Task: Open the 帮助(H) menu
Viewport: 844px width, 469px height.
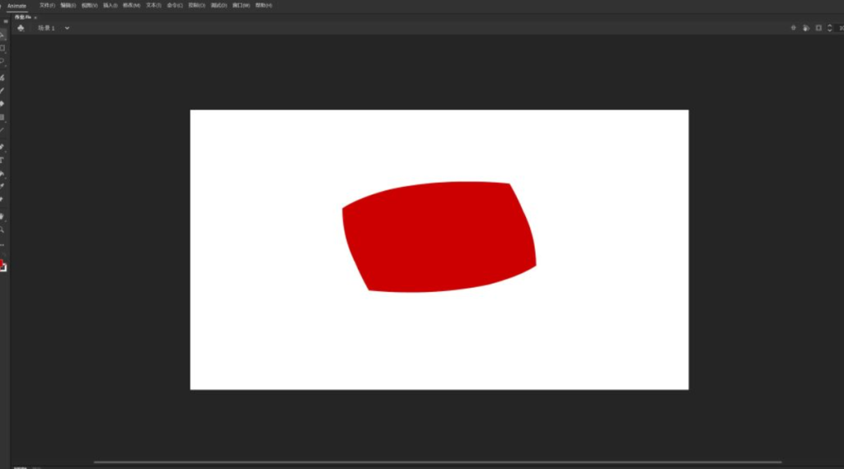Action: (x=264, y=6)
